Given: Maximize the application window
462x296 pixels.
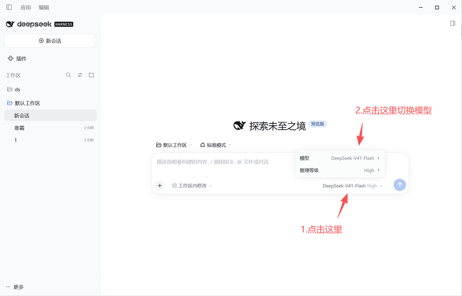Looking at the screenshot, I should [x=437, y=7].
